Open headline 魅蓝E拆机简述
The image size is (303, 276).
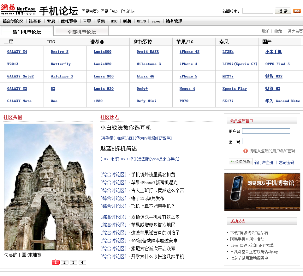coord(119,149)
